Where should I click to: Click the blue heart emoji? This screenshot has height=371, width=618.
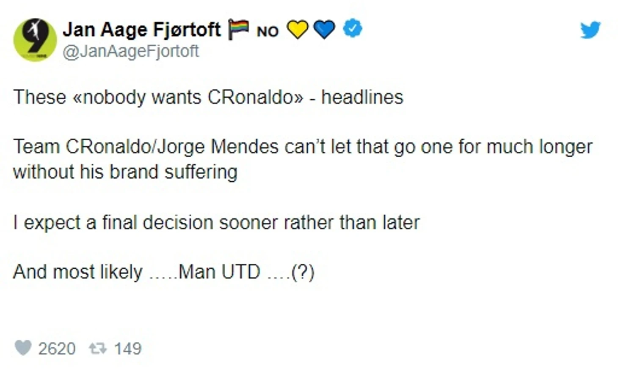coord(325,30)
